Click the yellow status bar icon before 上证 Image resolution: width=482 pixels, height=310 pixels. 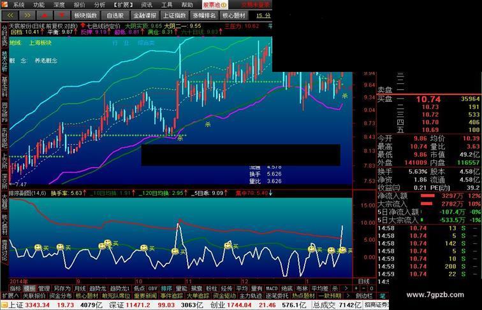[x=4, y=305]
